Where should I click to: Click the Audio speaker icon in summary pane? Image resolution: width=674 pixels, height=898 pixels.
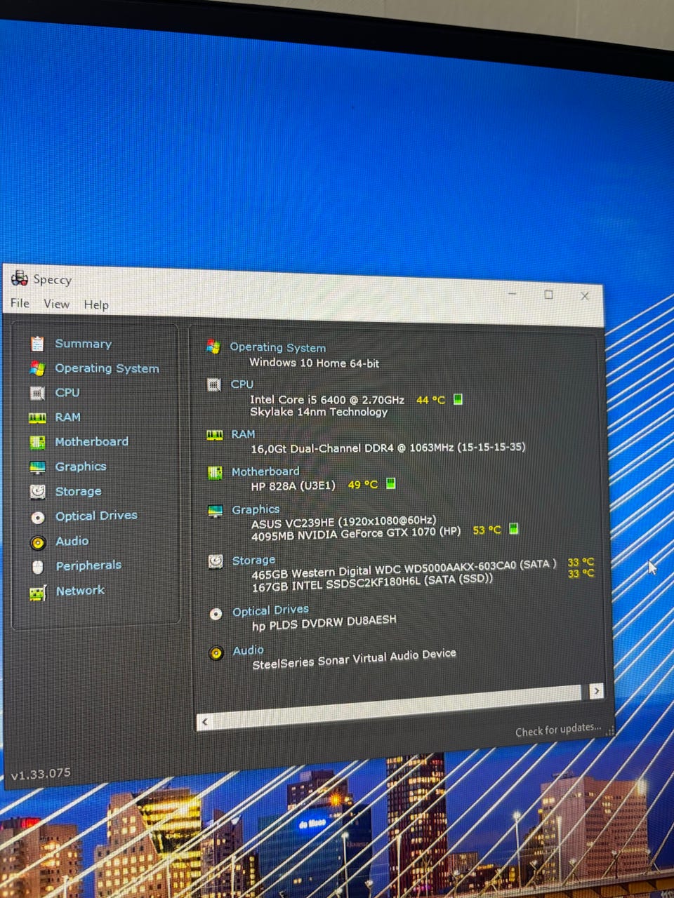point(216,653)
